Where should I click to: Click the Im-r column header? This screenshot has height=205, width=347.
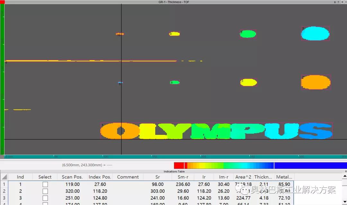pos(224,177)
